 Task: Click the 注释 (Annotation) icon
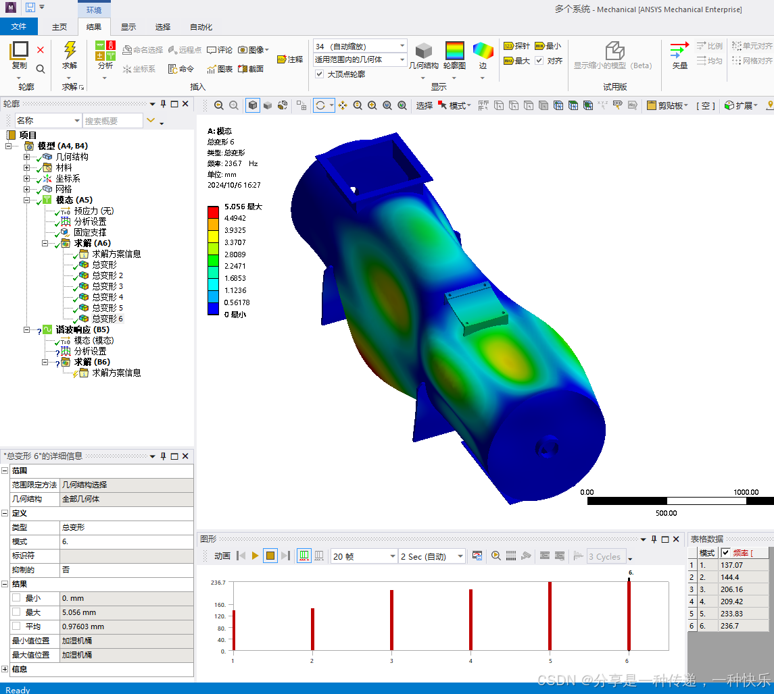pos(282,59)
